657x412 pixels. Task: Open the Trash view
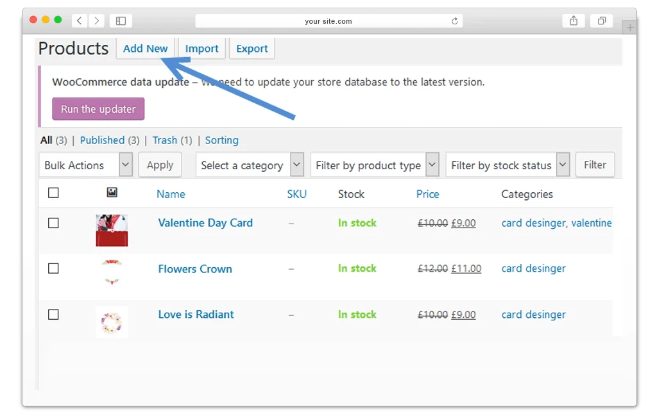point(165,140)
